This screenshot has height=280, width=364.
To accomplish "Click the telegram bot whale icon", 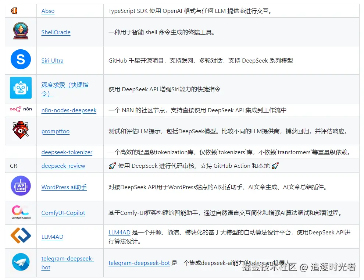I will (21, 262).
